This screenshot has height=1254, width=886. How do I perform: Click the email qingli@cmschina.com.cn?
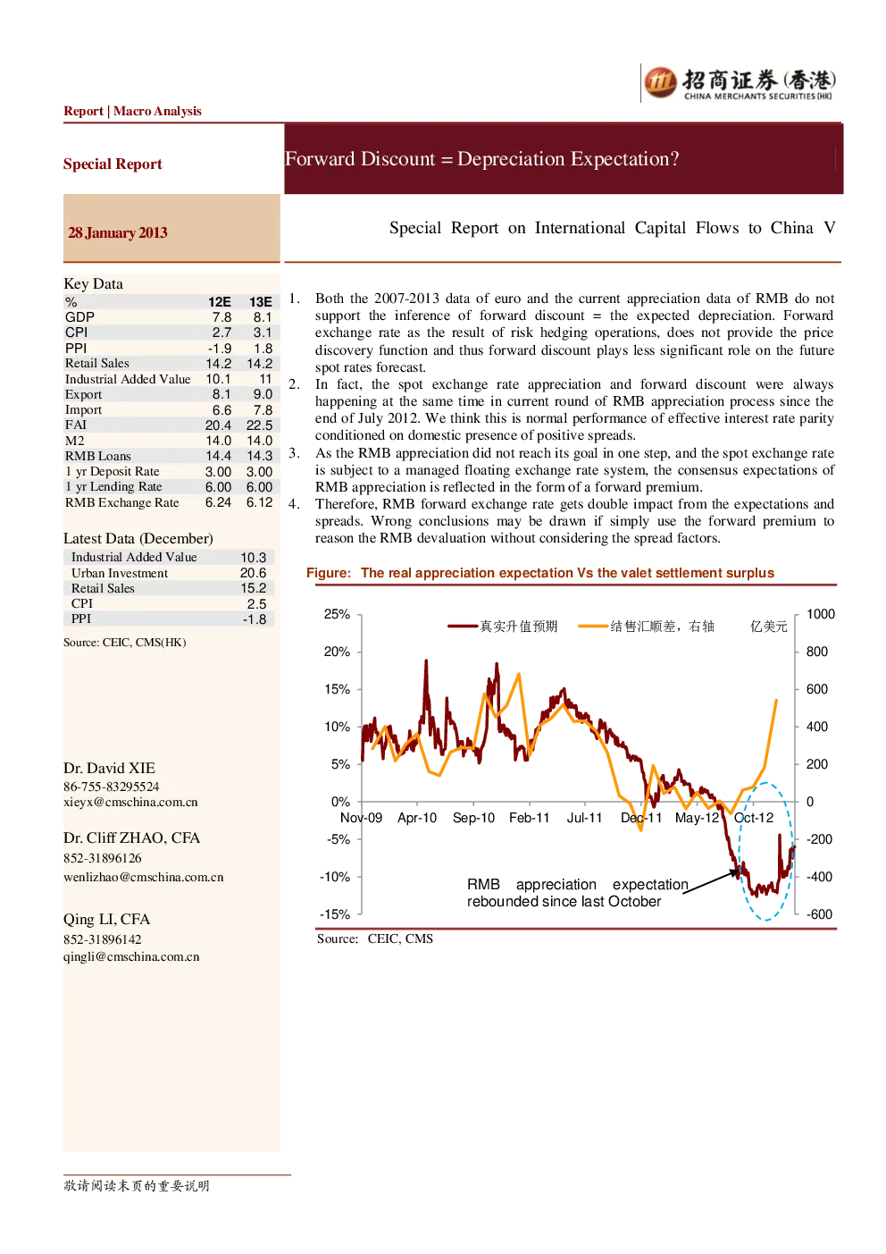131,957
